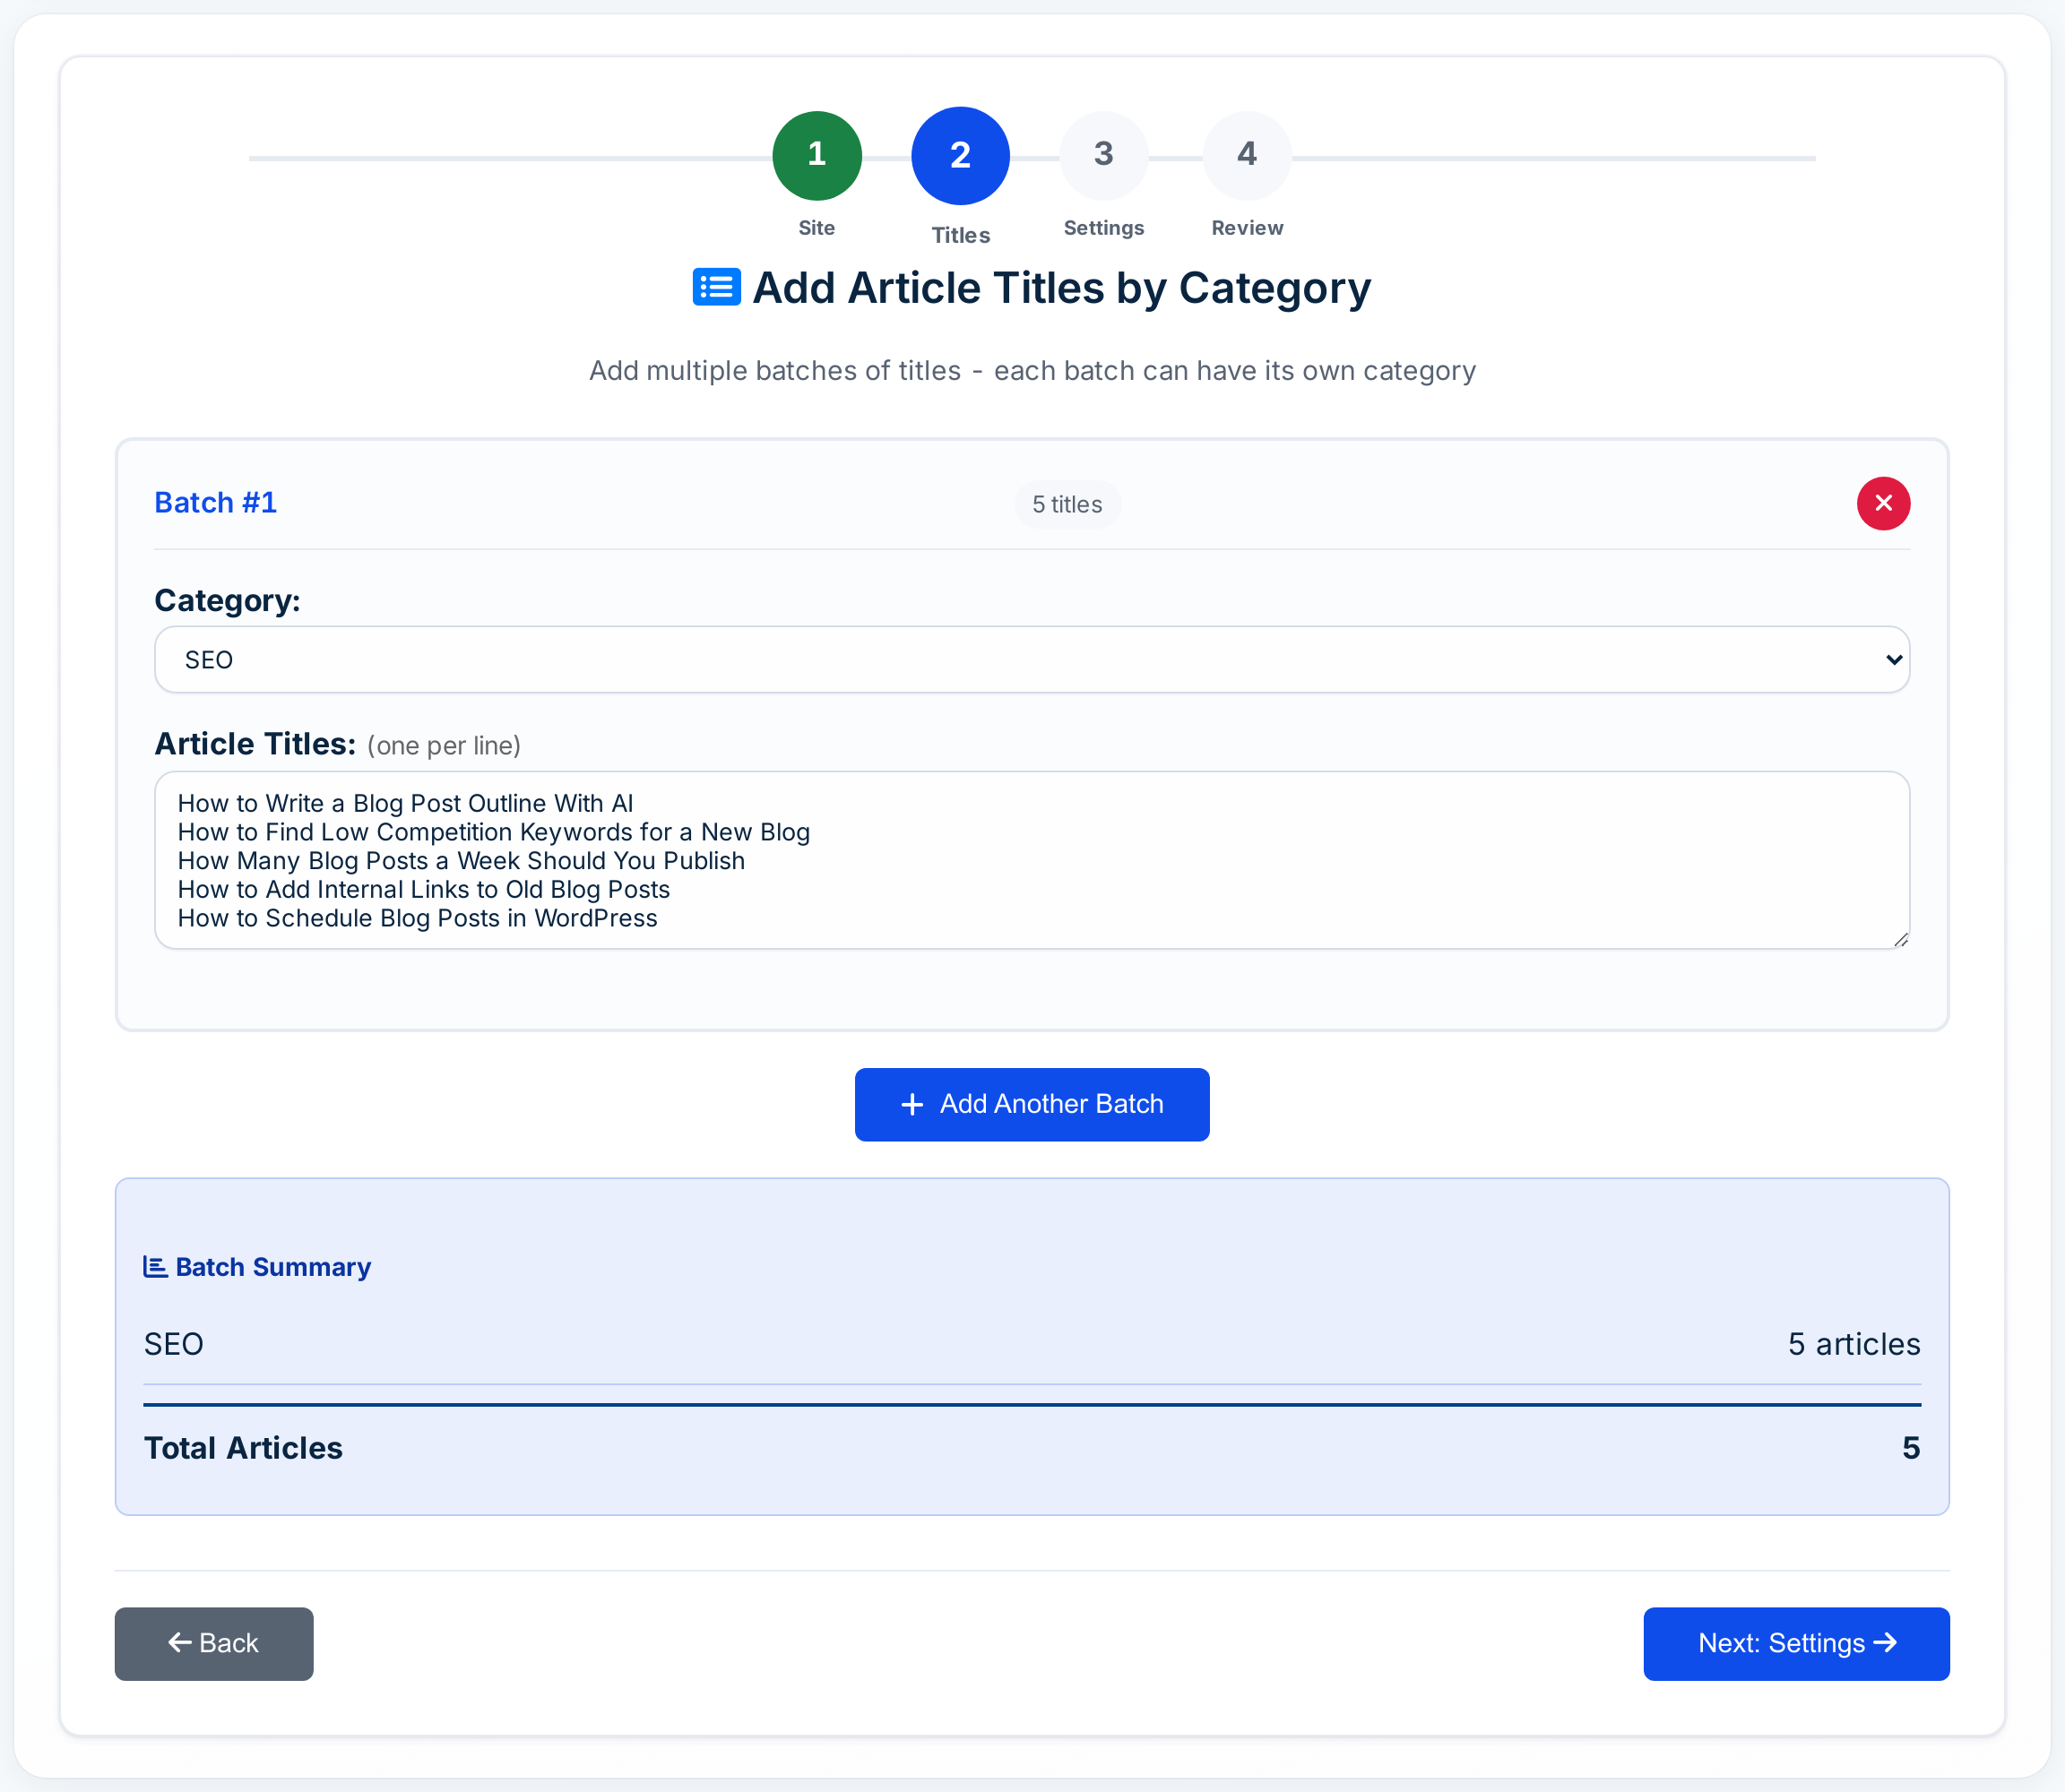Click the SEO row label in Batch Summary

pyautogui.click(x=173, y=1344)
